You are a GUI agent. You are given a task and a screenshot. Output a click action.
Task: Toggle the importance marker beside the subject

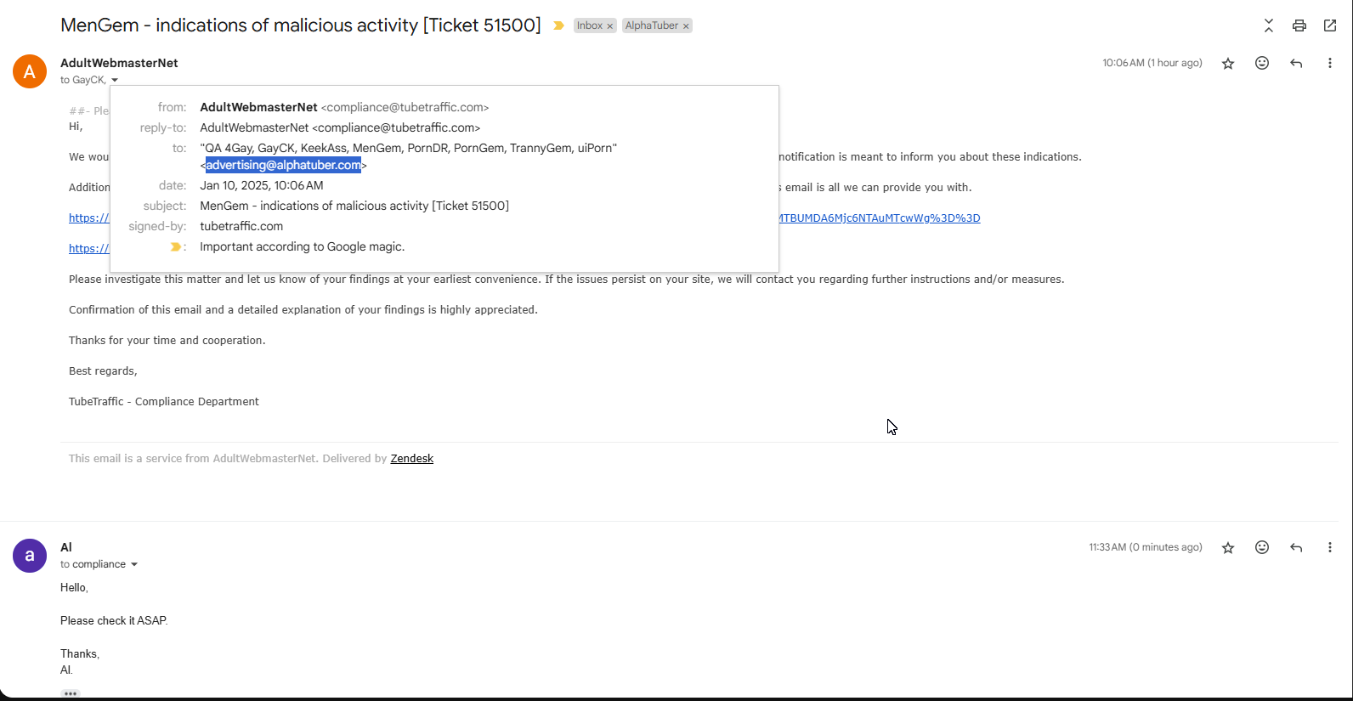(558, 25)
